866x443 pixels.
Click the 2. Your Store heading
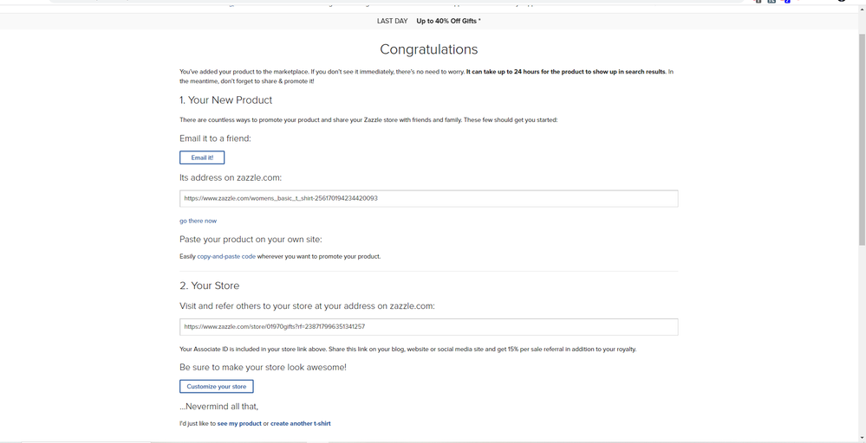209,286
